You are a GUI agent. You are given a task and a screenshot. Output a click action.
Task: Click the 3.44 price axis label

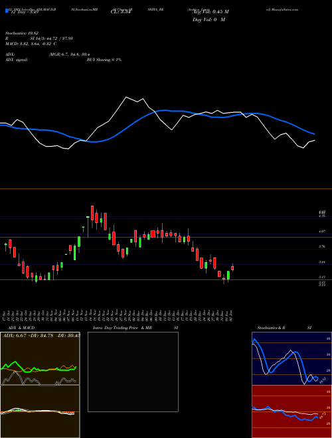(322, 262)
